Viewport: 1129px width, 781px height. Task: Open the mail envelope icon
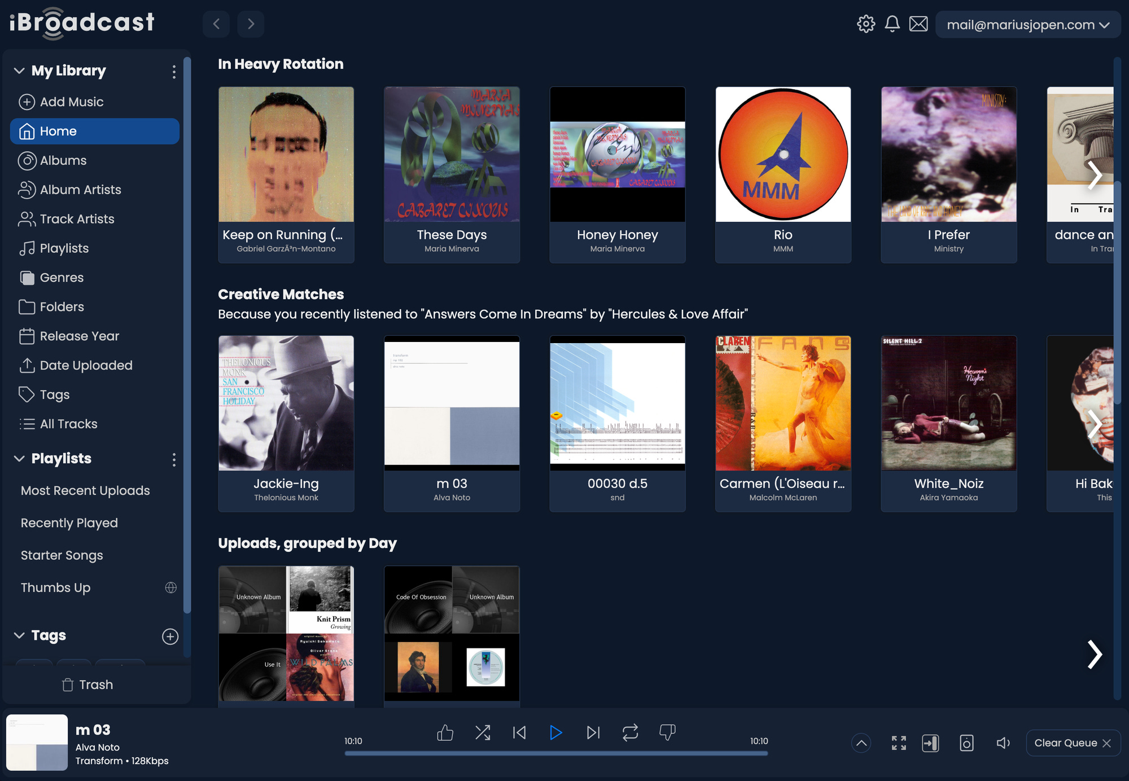pyautogui.click(x=918, y=24)
